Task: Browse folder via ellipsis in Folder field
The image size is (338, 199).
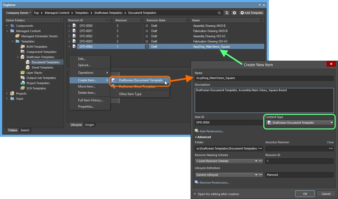Action: [x=260, y=148]
